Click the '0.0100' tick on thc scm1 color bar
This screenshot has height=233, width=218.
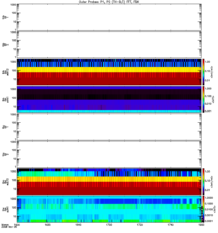coord(209,209)
